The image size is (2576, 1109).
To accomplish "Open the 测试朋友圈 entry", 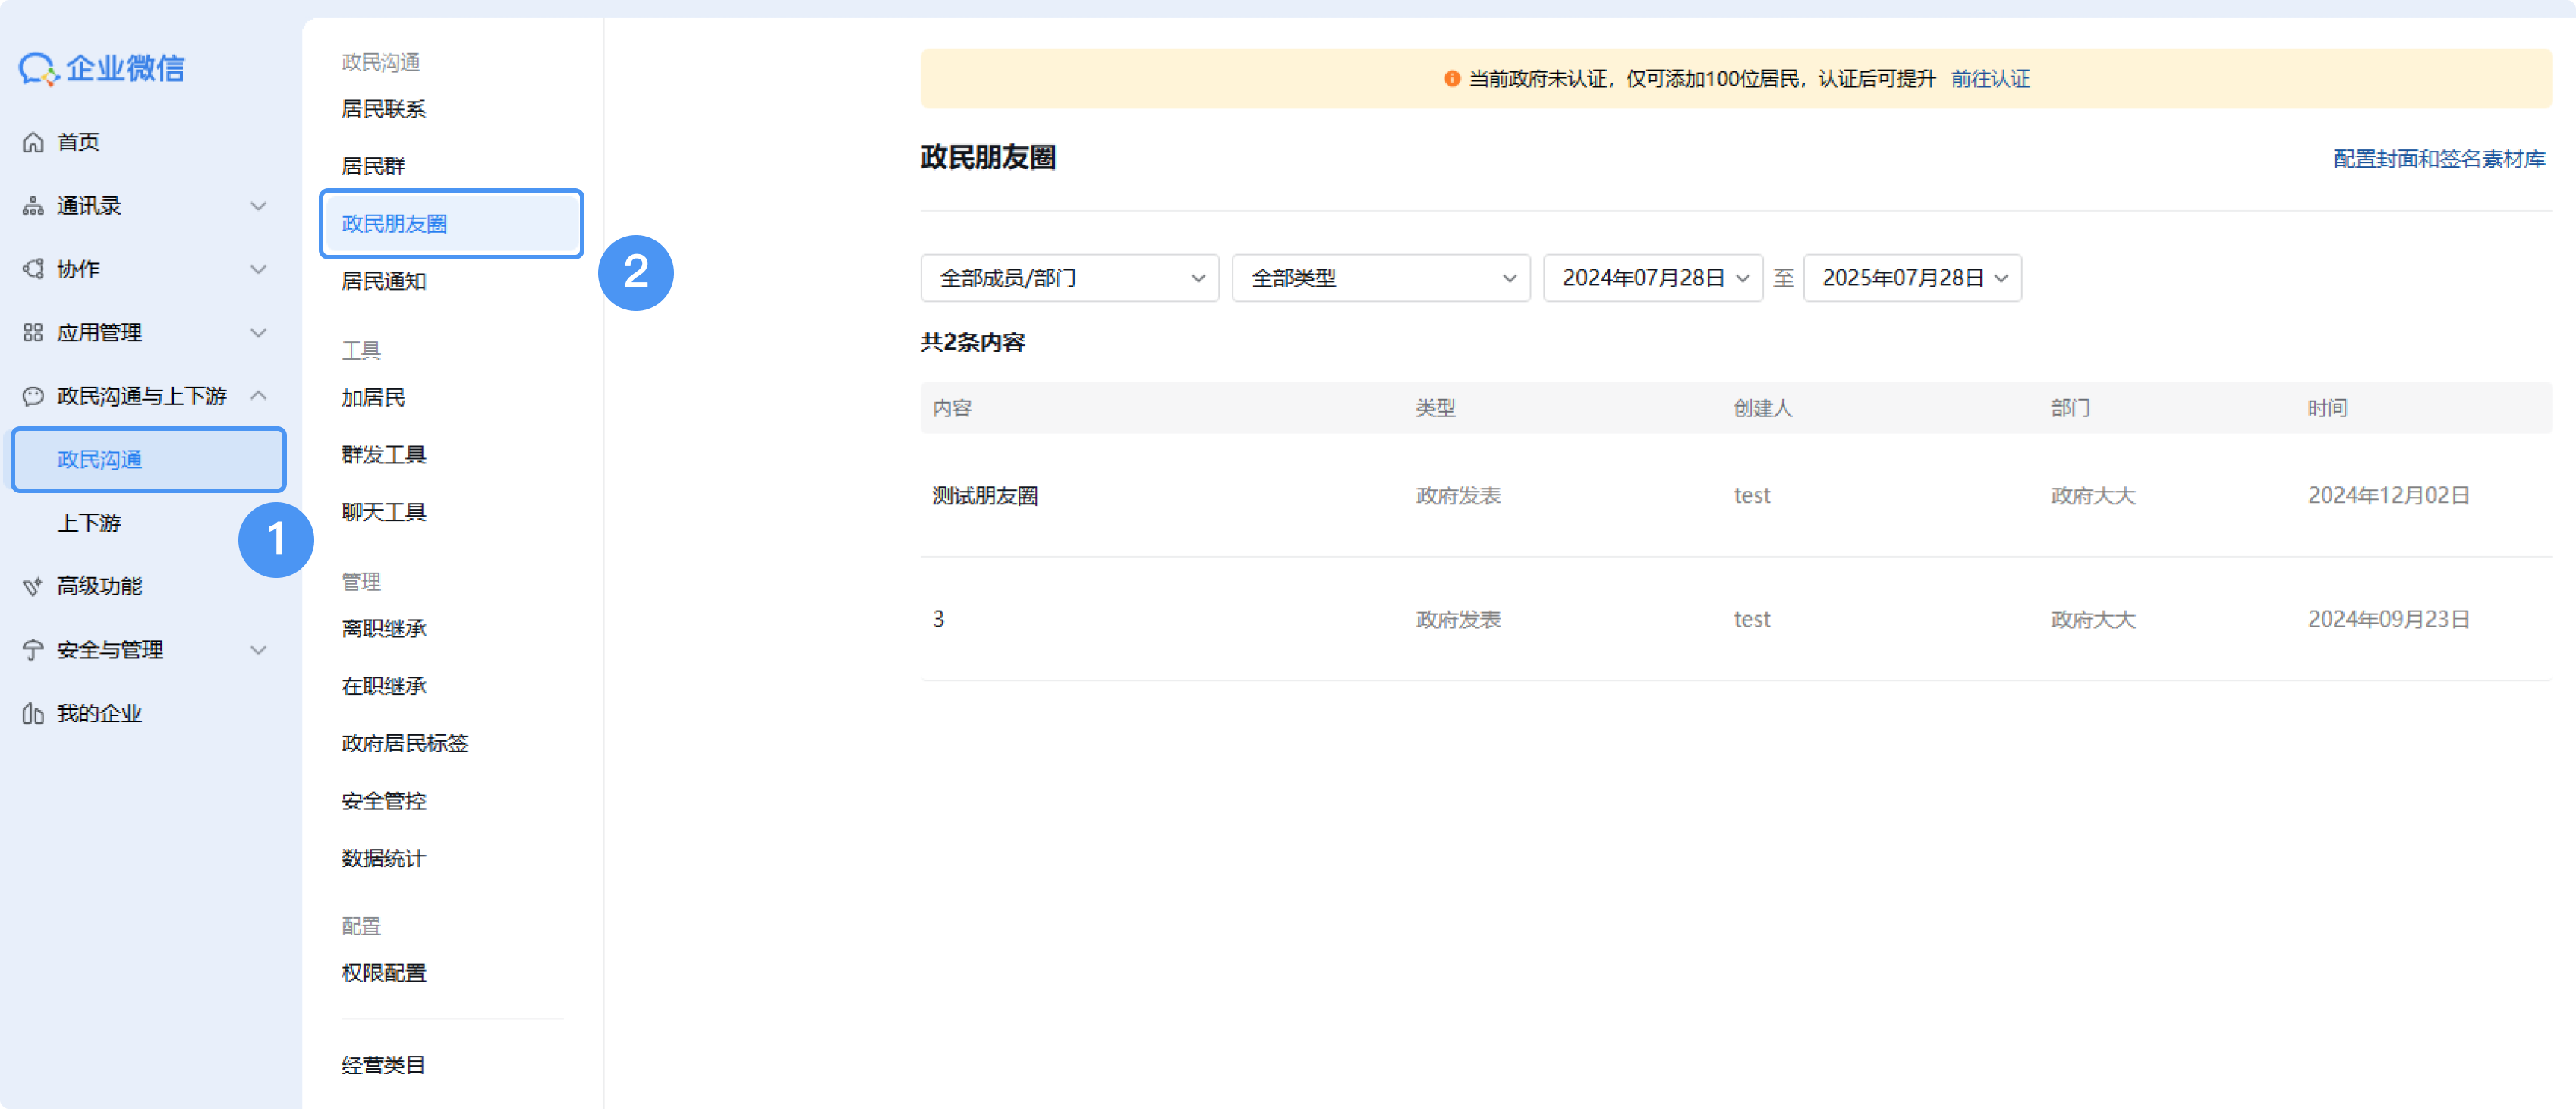I will tap(984, 495).
